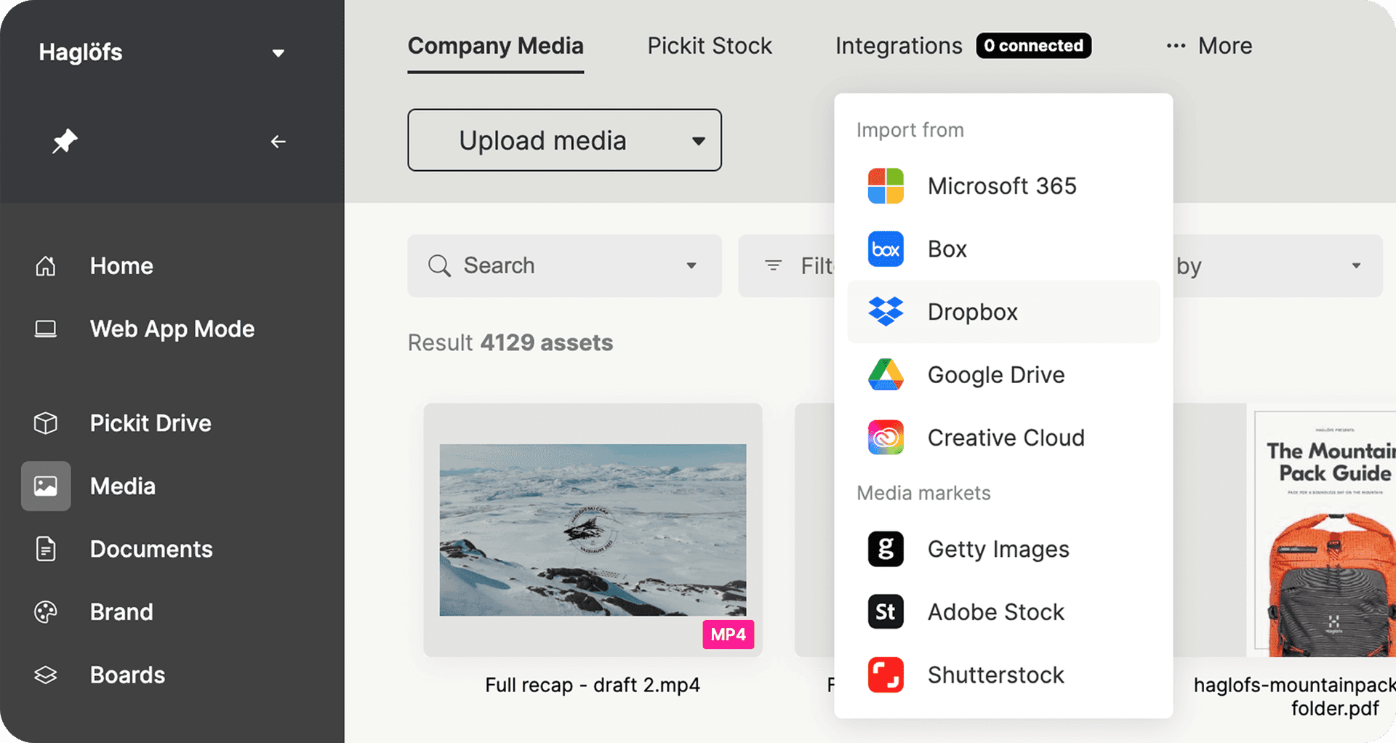Switch to the Company Media tab
This screenshot has height=743, width=1396.
495,47
